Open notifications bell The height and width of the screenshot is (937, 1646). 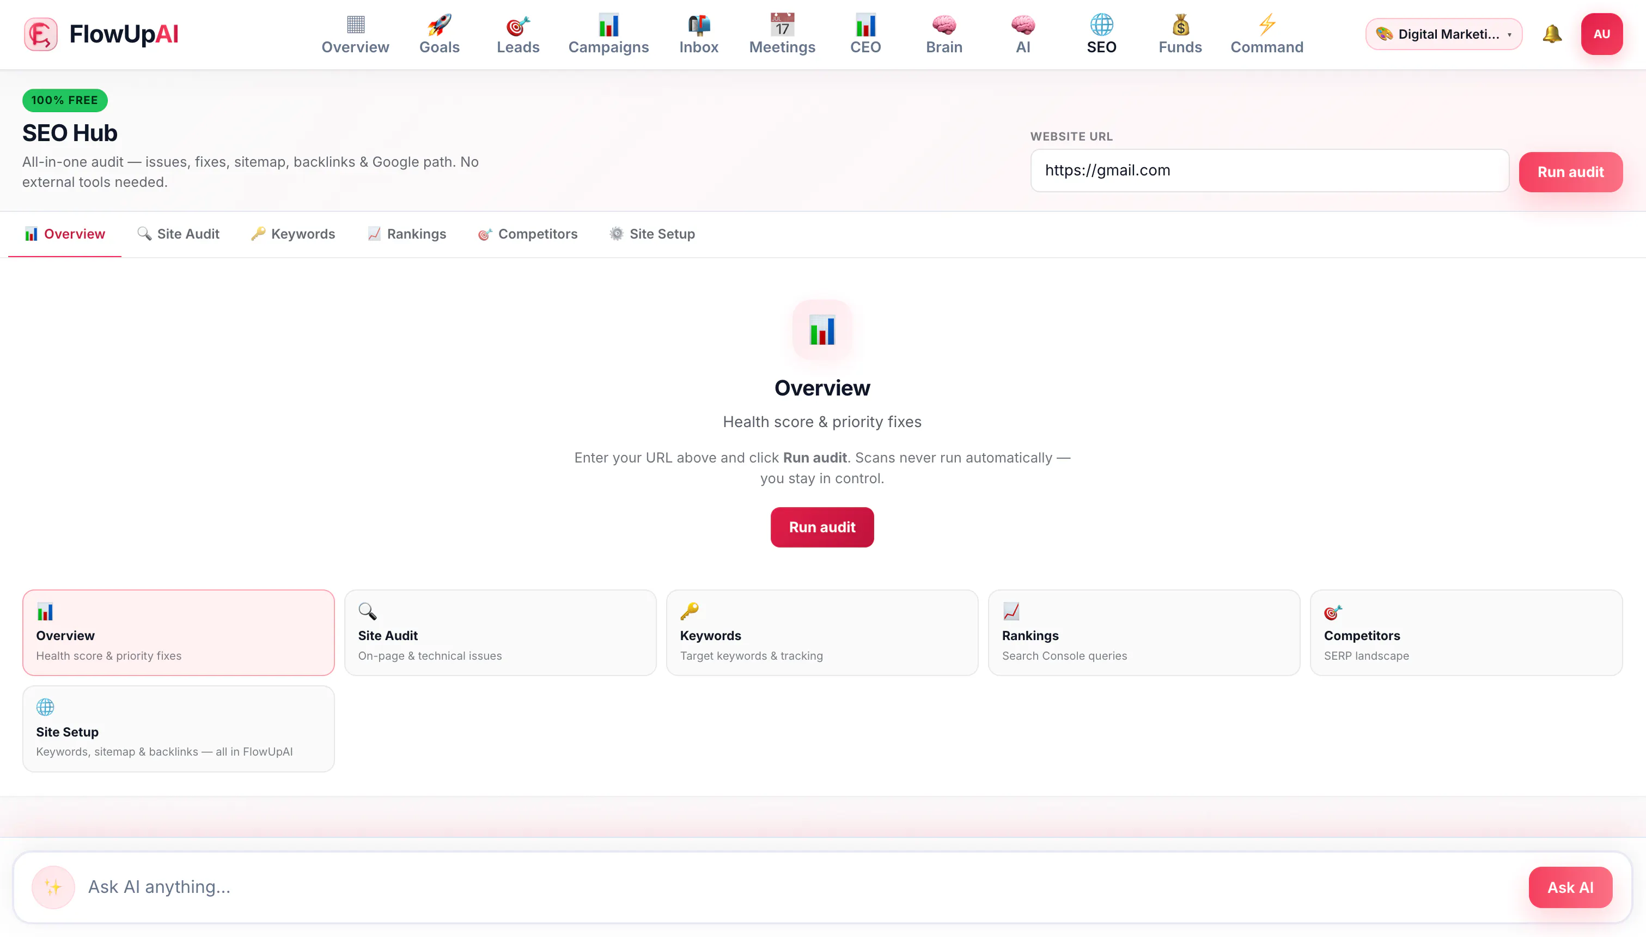[x=1551, y=33]
